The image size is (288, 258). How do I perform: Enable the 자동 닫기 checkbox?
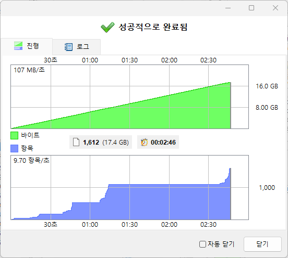[202, 244]
